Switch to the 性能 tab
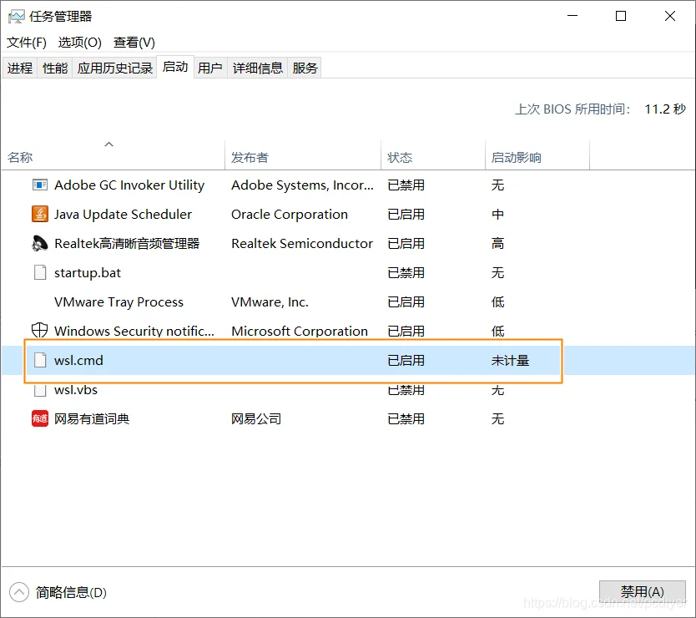This screenshot has width=696, height=618. click(54, 68)
